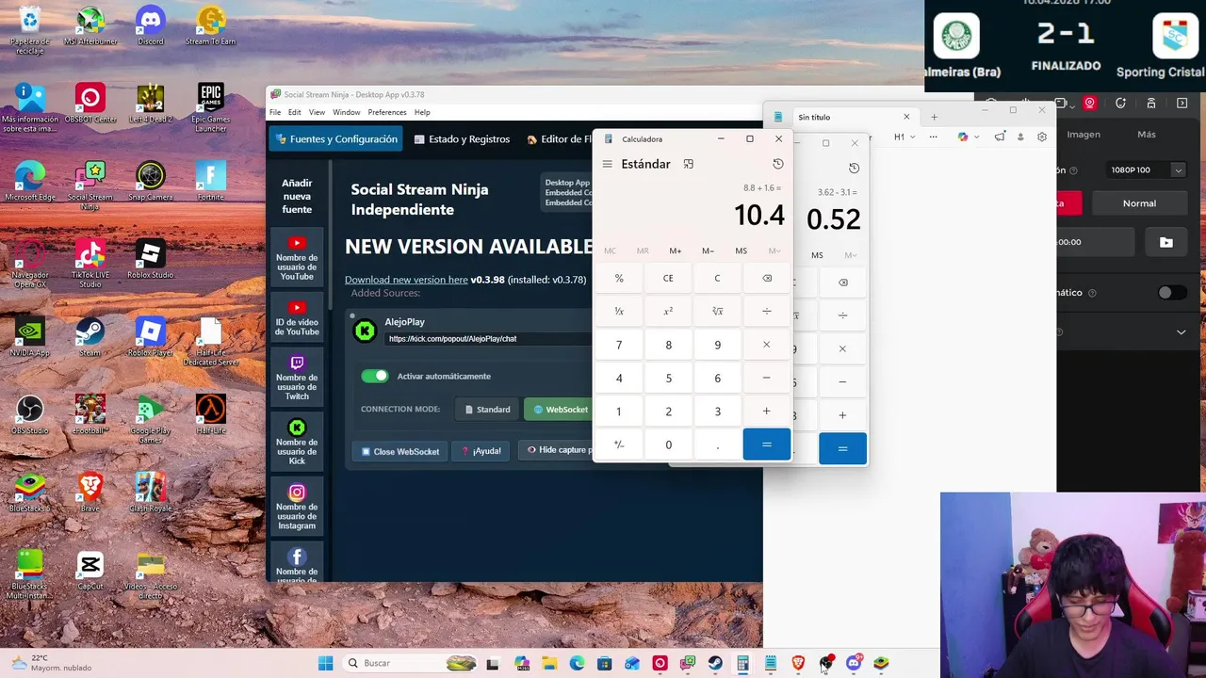Click the plus key in front Calculadora

point(766,411)
